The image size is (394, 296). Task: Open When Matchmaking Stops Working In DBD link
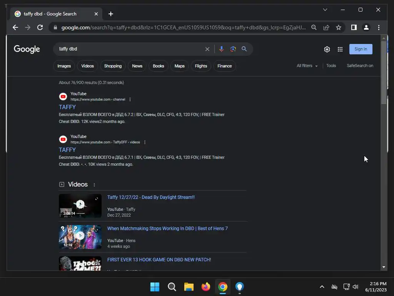[167, 229]
